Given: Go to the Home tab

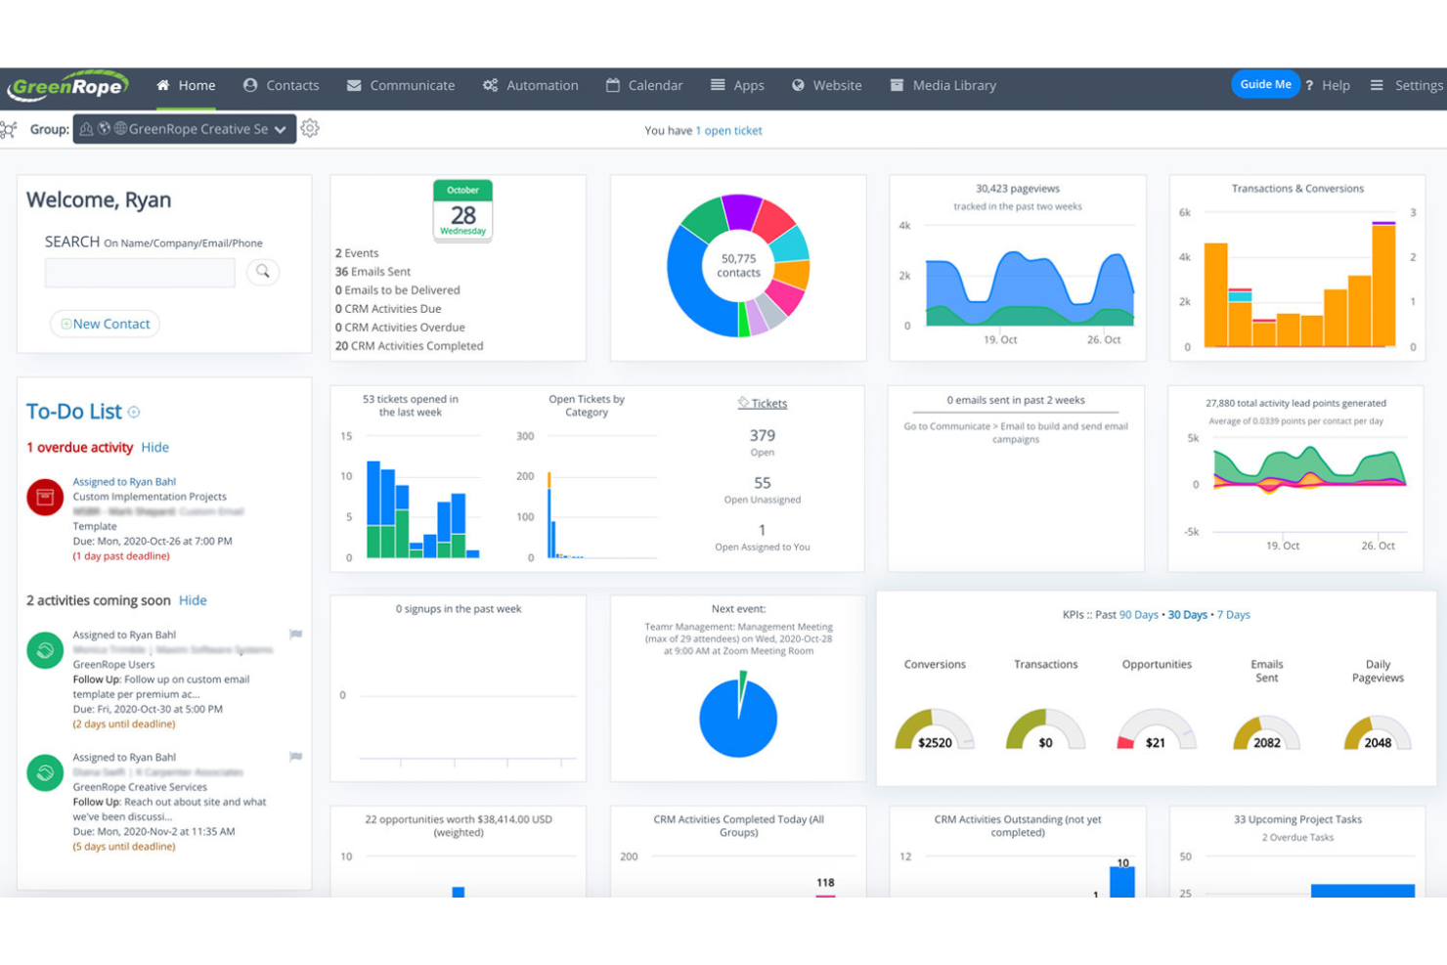Looking at the screenshot, I should click(x=187, y=85).
